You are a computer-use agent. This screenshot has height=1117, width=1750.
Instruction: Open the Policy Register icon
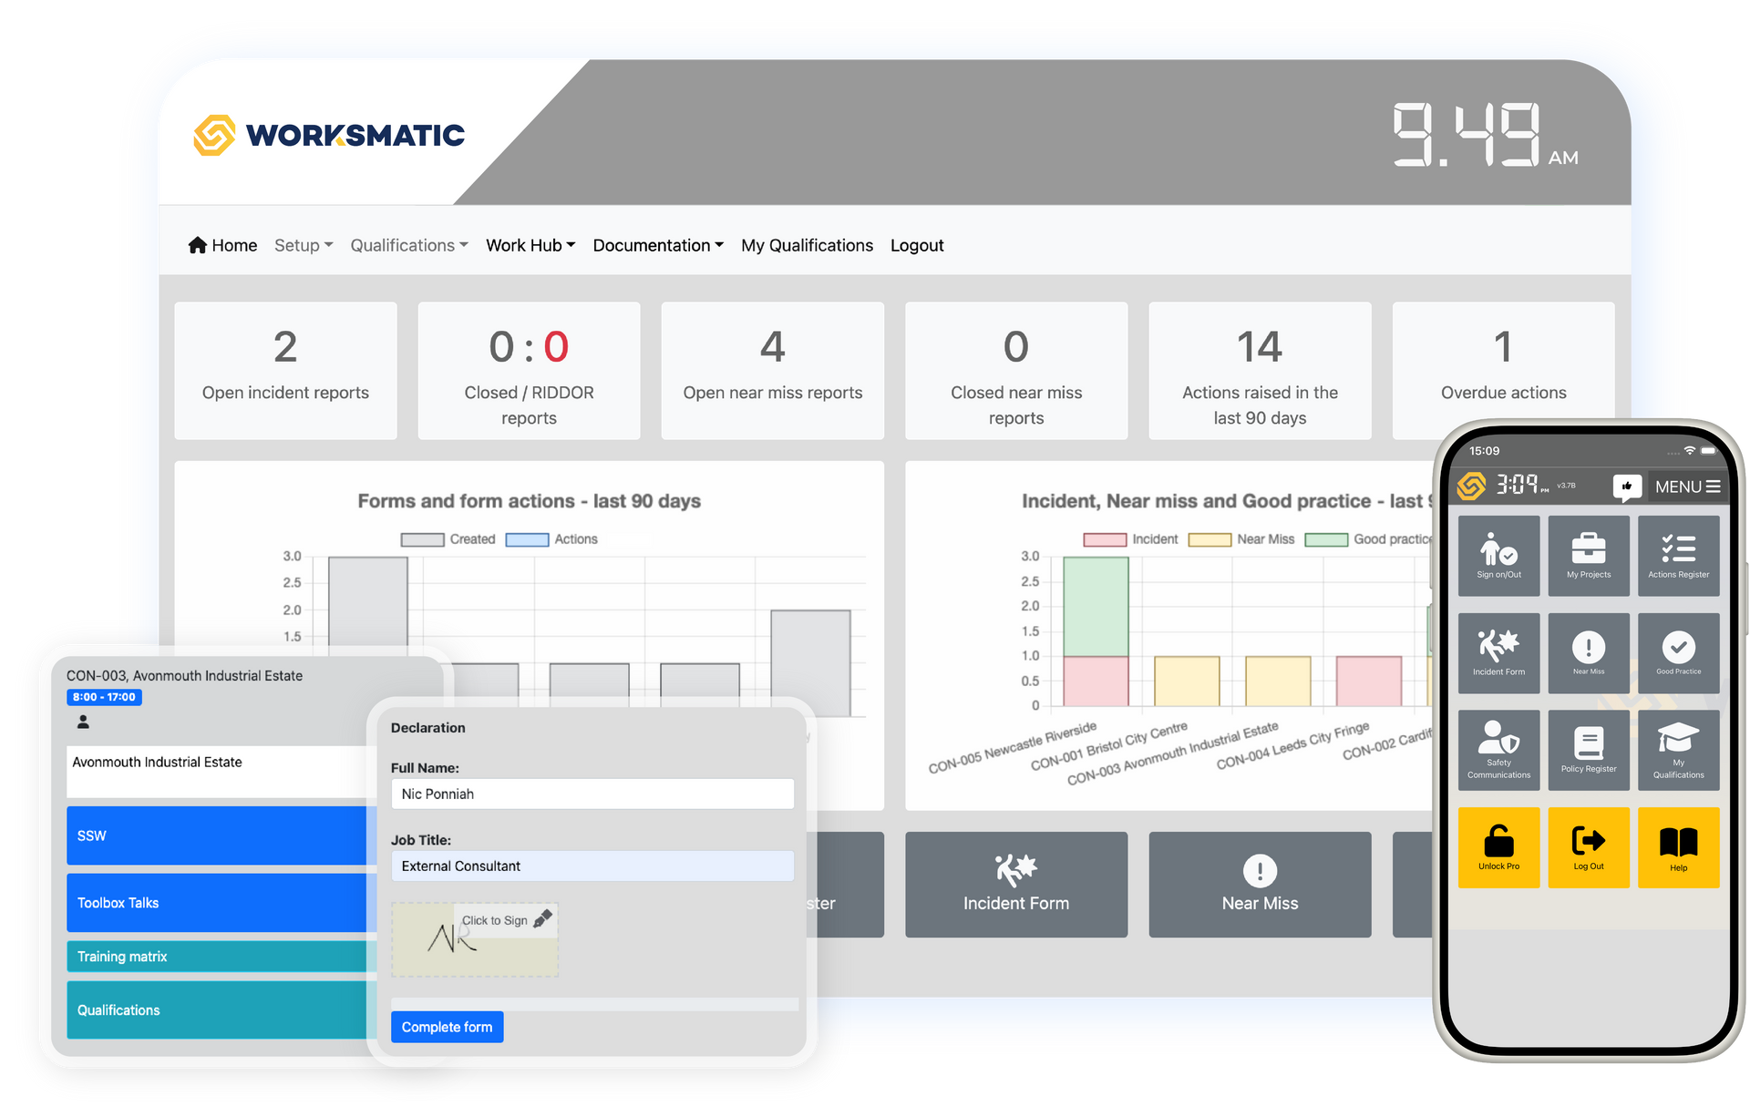coord(1589,749)
